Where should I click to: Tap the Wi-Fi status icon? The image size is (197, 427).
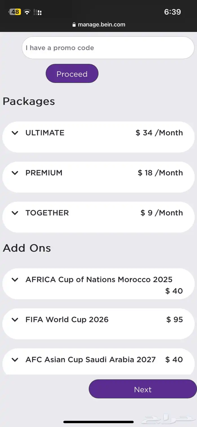[27, 12]
